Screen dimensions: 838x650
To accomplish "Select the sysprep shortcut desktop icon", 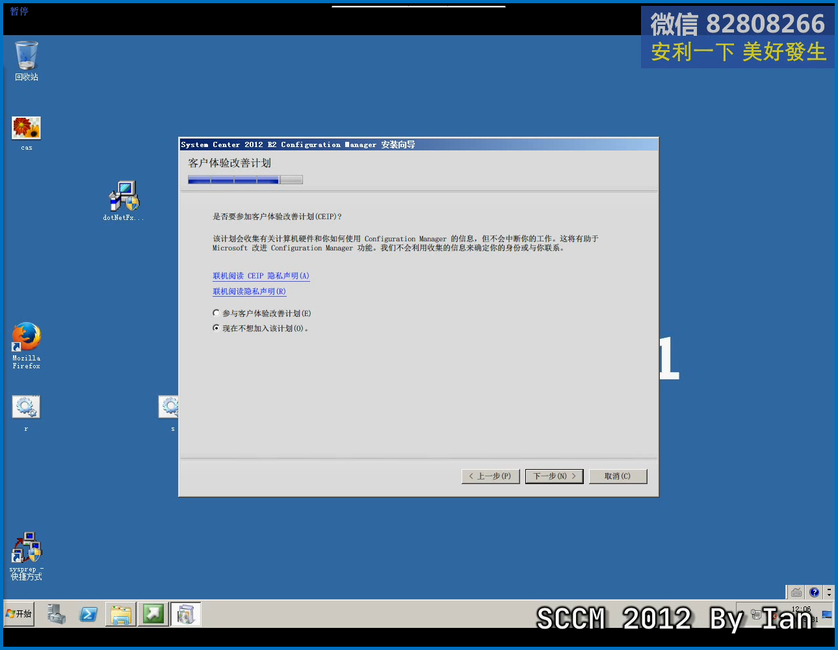I will click(x=27, y=556).
